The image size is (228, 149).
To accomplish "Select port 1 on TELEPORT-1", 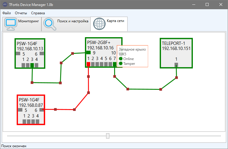I will click(176, 65).
